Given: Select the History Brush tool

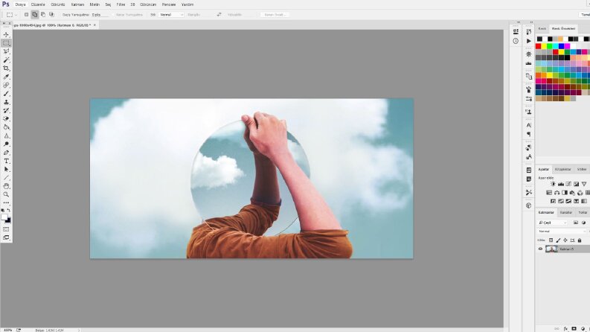Looking at the screenshot, I should pos(6,110).
